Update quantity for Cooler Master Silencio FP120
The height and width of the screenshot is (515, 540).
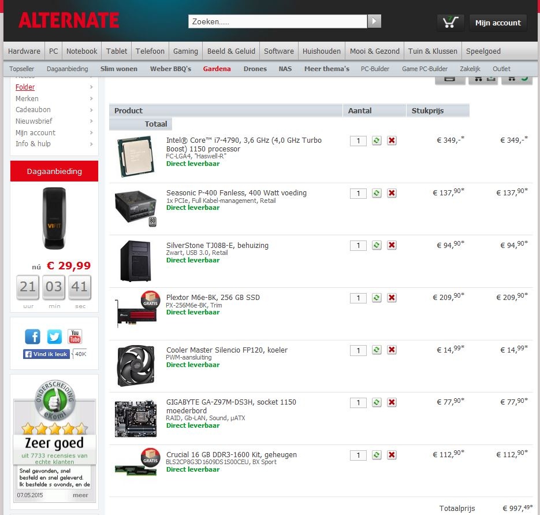pyautogui.click(x=377, y=350)
